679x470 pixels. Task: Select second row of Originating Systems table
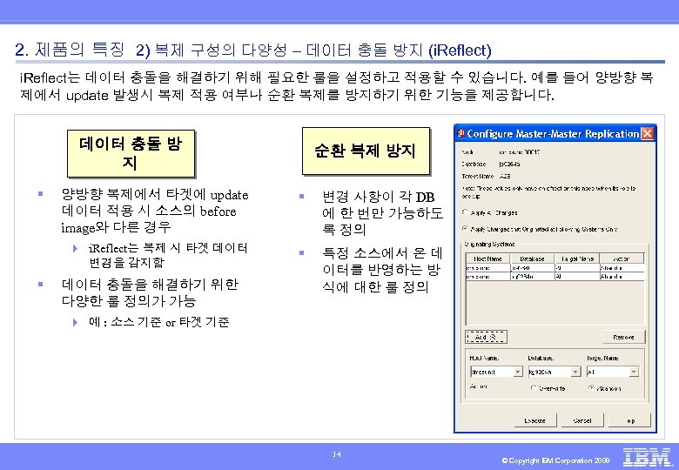coord(555,276)
